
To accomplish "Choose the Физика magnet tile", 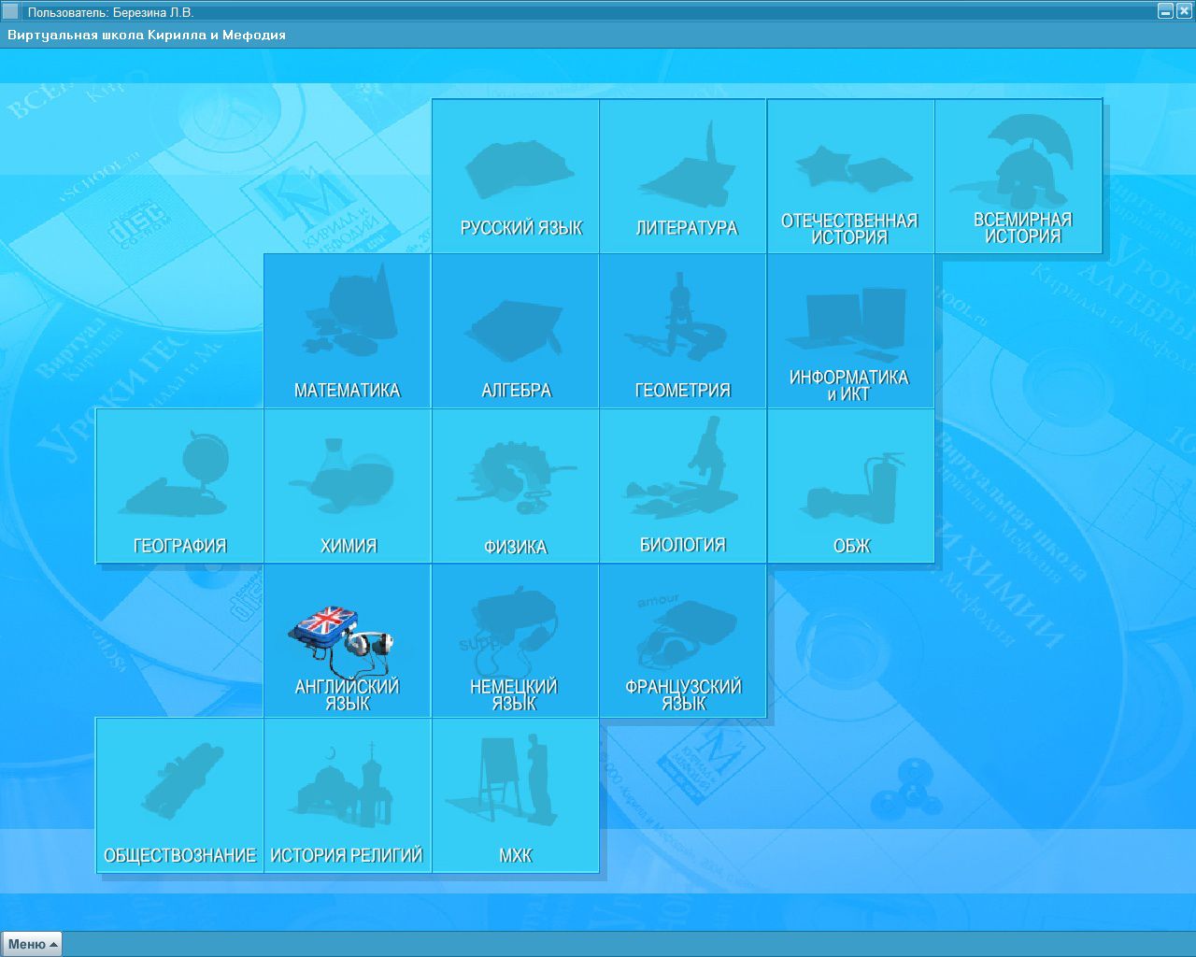I will 516,487.
